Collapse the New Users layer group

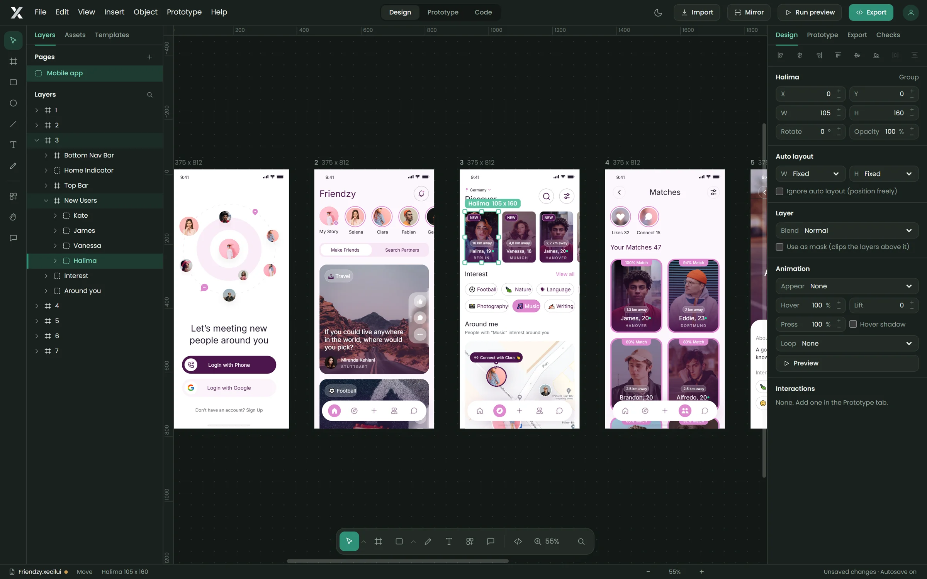point(46,201)
